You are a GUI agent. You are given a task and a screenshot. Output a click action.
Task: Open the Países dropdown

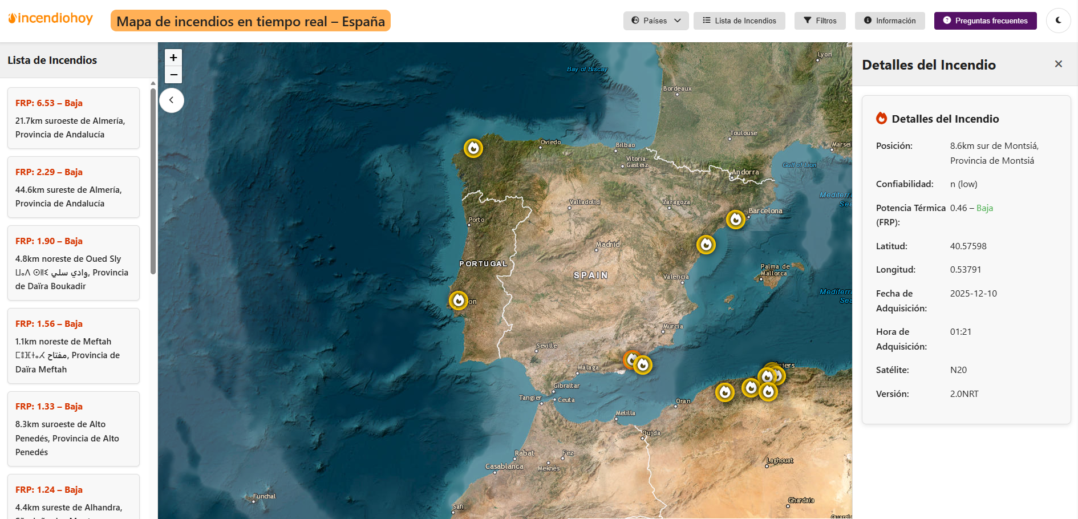tap(655, 21)
